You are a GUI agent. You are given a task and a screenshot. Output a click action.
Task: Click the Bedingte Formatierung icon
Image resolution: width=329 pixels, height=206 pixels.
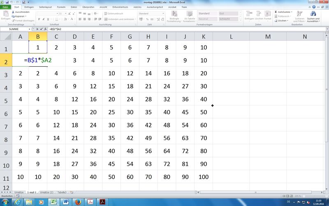click(174, 14)
